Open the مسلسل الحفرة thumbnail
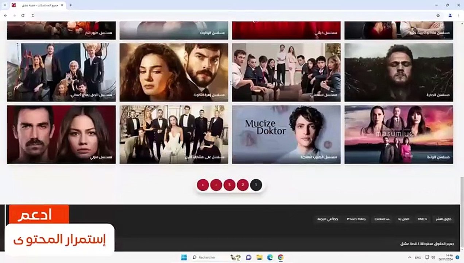Image resolution: width=464 pixels, height=263 pixels. click(399, 72)
